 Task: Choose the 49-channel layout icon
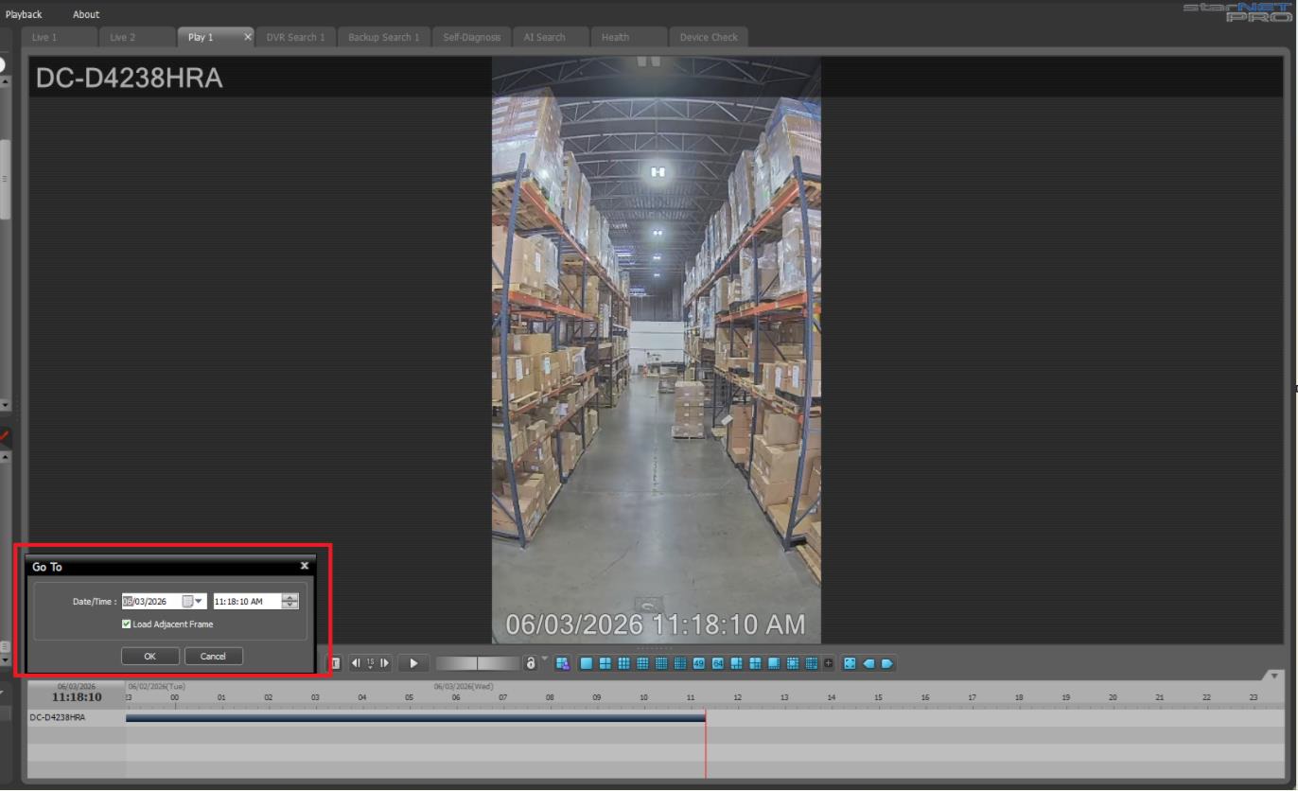coord(699,663)
